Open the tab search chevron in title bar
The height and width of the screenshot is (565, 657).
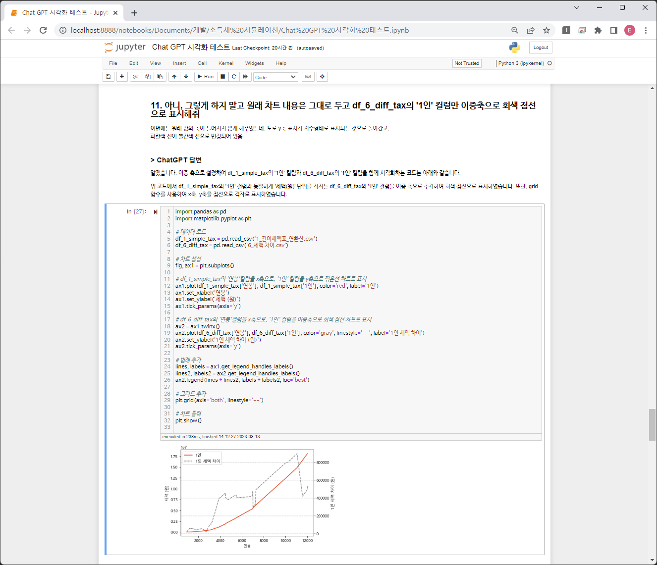pos(577,7)
